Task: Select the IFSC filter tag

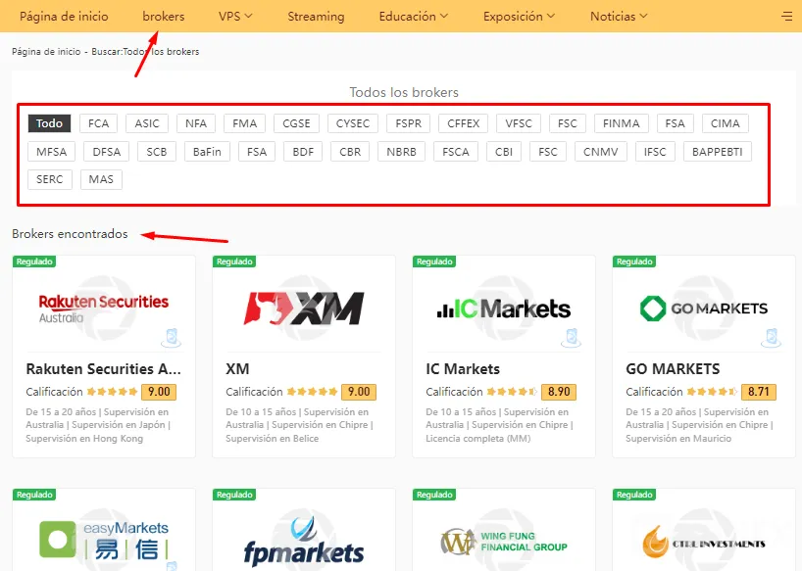Action: click(x=655, y=152)
